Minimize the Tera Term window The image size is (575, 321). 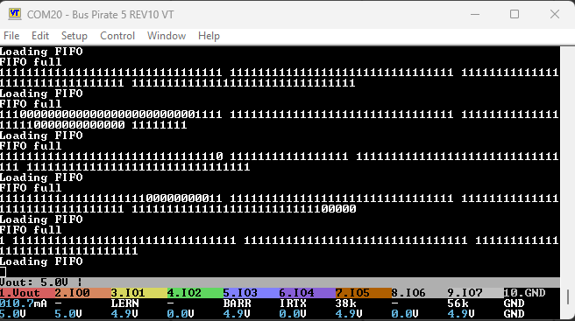(475, 14)
